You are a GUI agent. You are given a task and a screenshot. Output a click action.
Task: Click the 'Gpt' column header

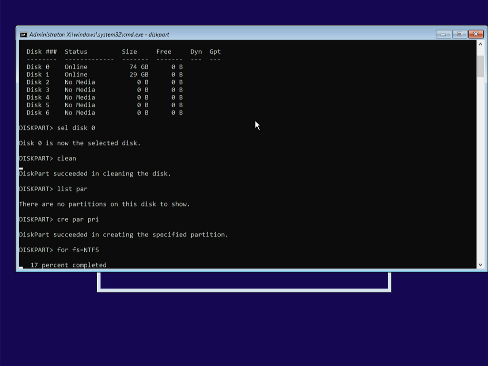coord(215,51)
